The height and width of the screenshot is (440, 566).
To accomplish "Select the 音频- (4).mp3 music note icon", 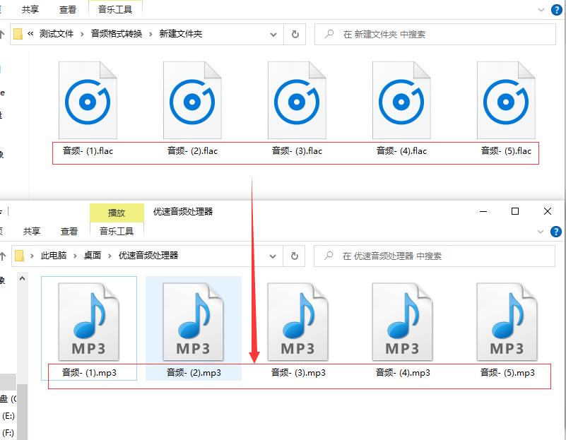I will (403, 320).
